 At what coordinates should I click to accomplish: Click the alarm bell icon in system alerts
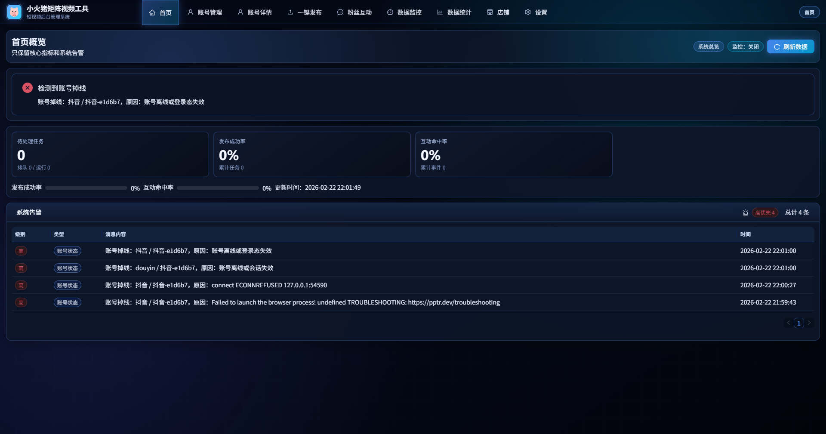746,212
